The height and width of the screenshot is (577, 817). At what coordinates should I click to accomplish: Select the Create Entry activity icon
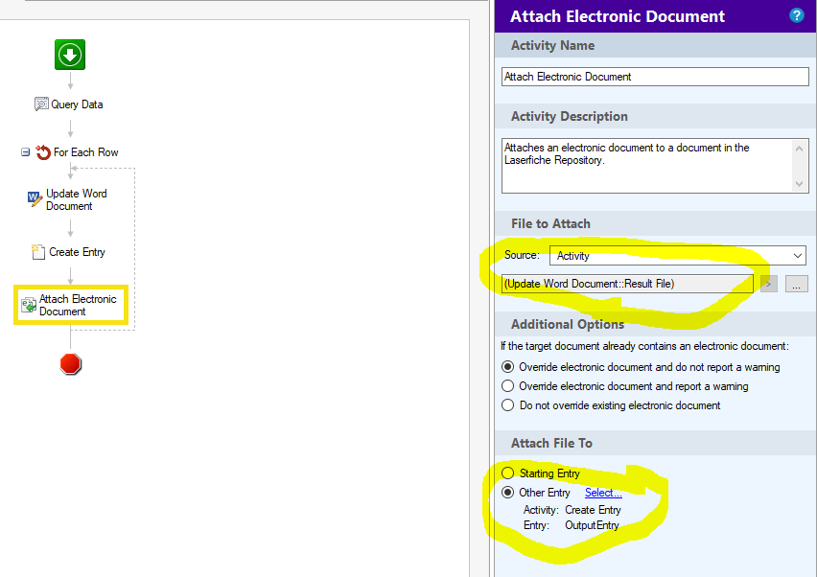pyautogui.click(x=38, y=252)
